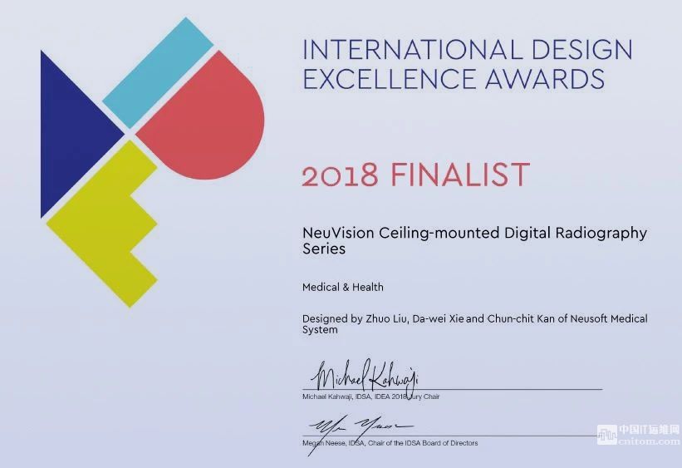Click the light blue rectangle in the logo

tap(158, 73)
